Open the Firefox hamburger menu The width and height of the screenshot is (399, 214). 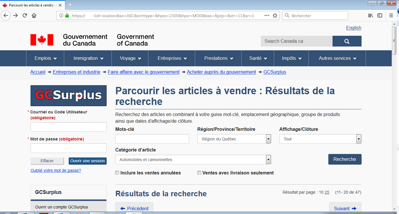click(x=391, y=16)
